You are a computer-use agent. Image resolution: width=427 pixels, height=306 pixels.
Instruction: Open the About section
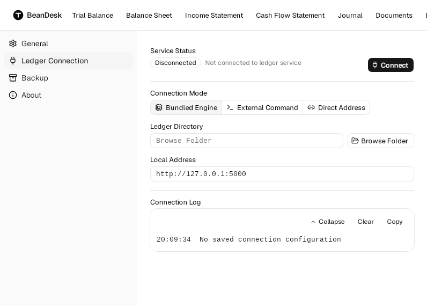tap(69, 95)
